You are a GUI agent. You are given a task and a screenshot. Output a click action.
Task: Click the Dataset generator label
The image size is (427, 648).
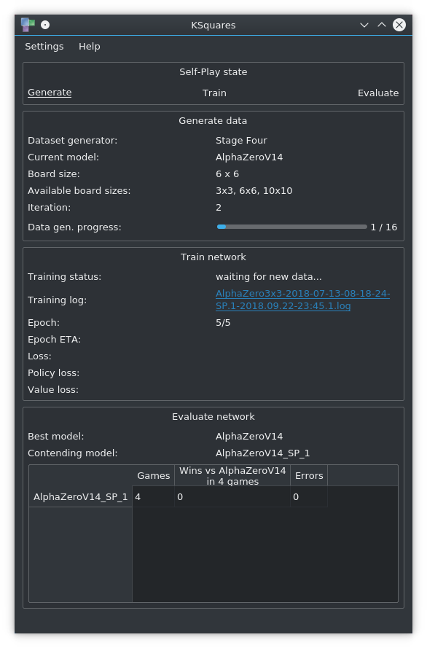pos(72,141)
